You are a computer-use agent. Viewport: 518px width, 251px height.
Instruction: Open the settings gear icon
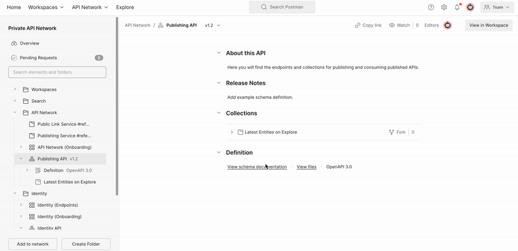(444, 7)
